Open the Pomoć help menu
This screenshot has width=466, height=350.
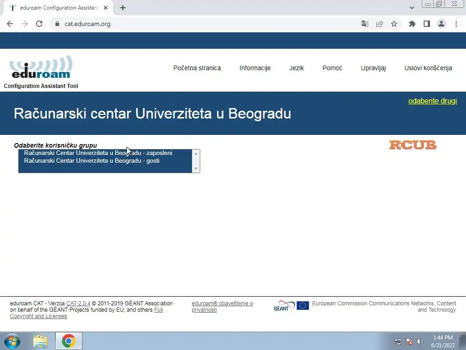click(332, 68)
